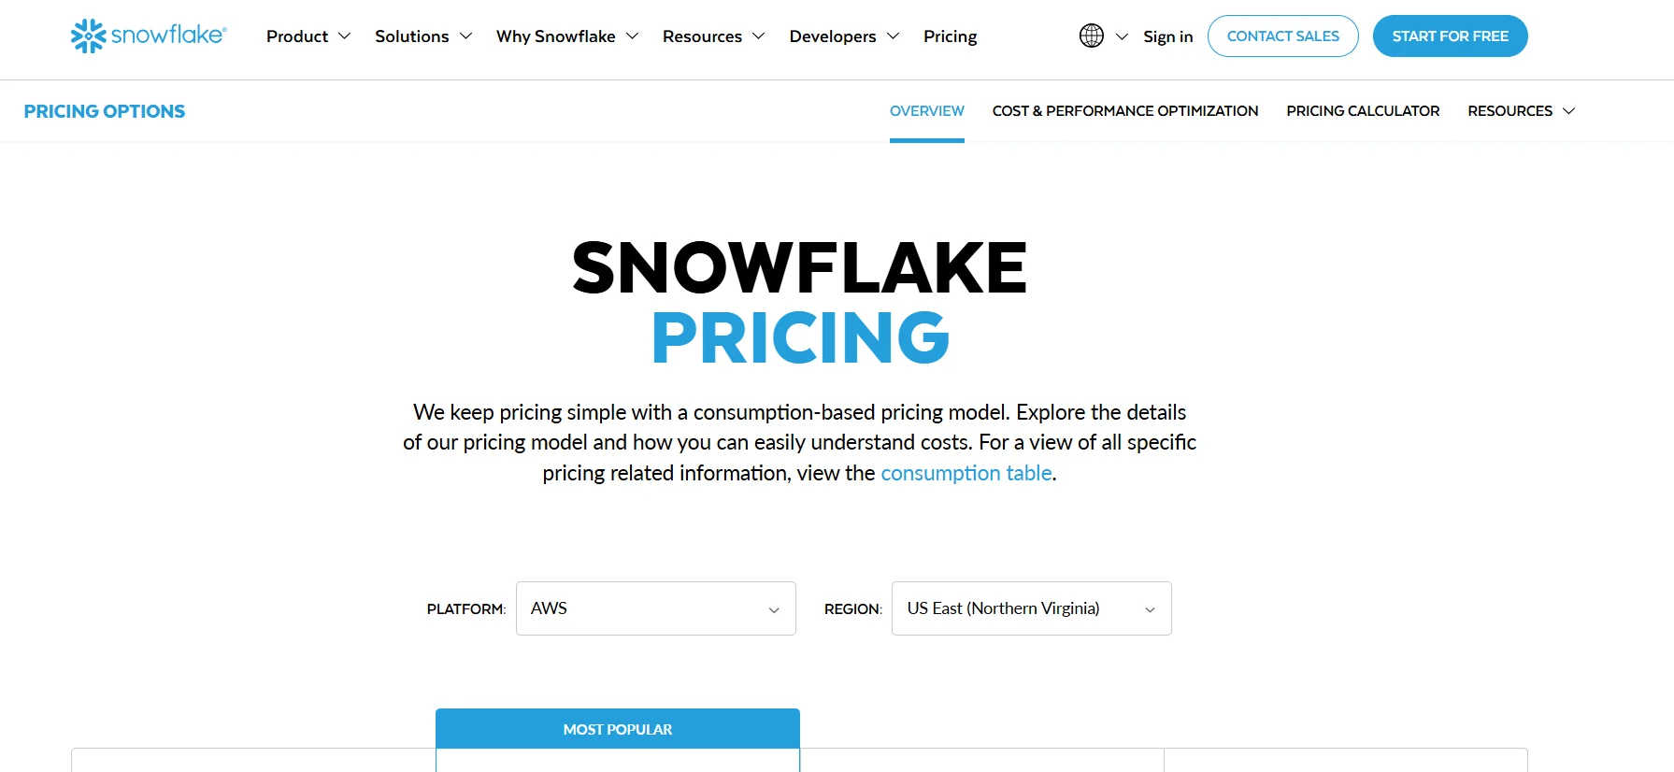Click the START FOR FREE button

[x=1450, y=36]
